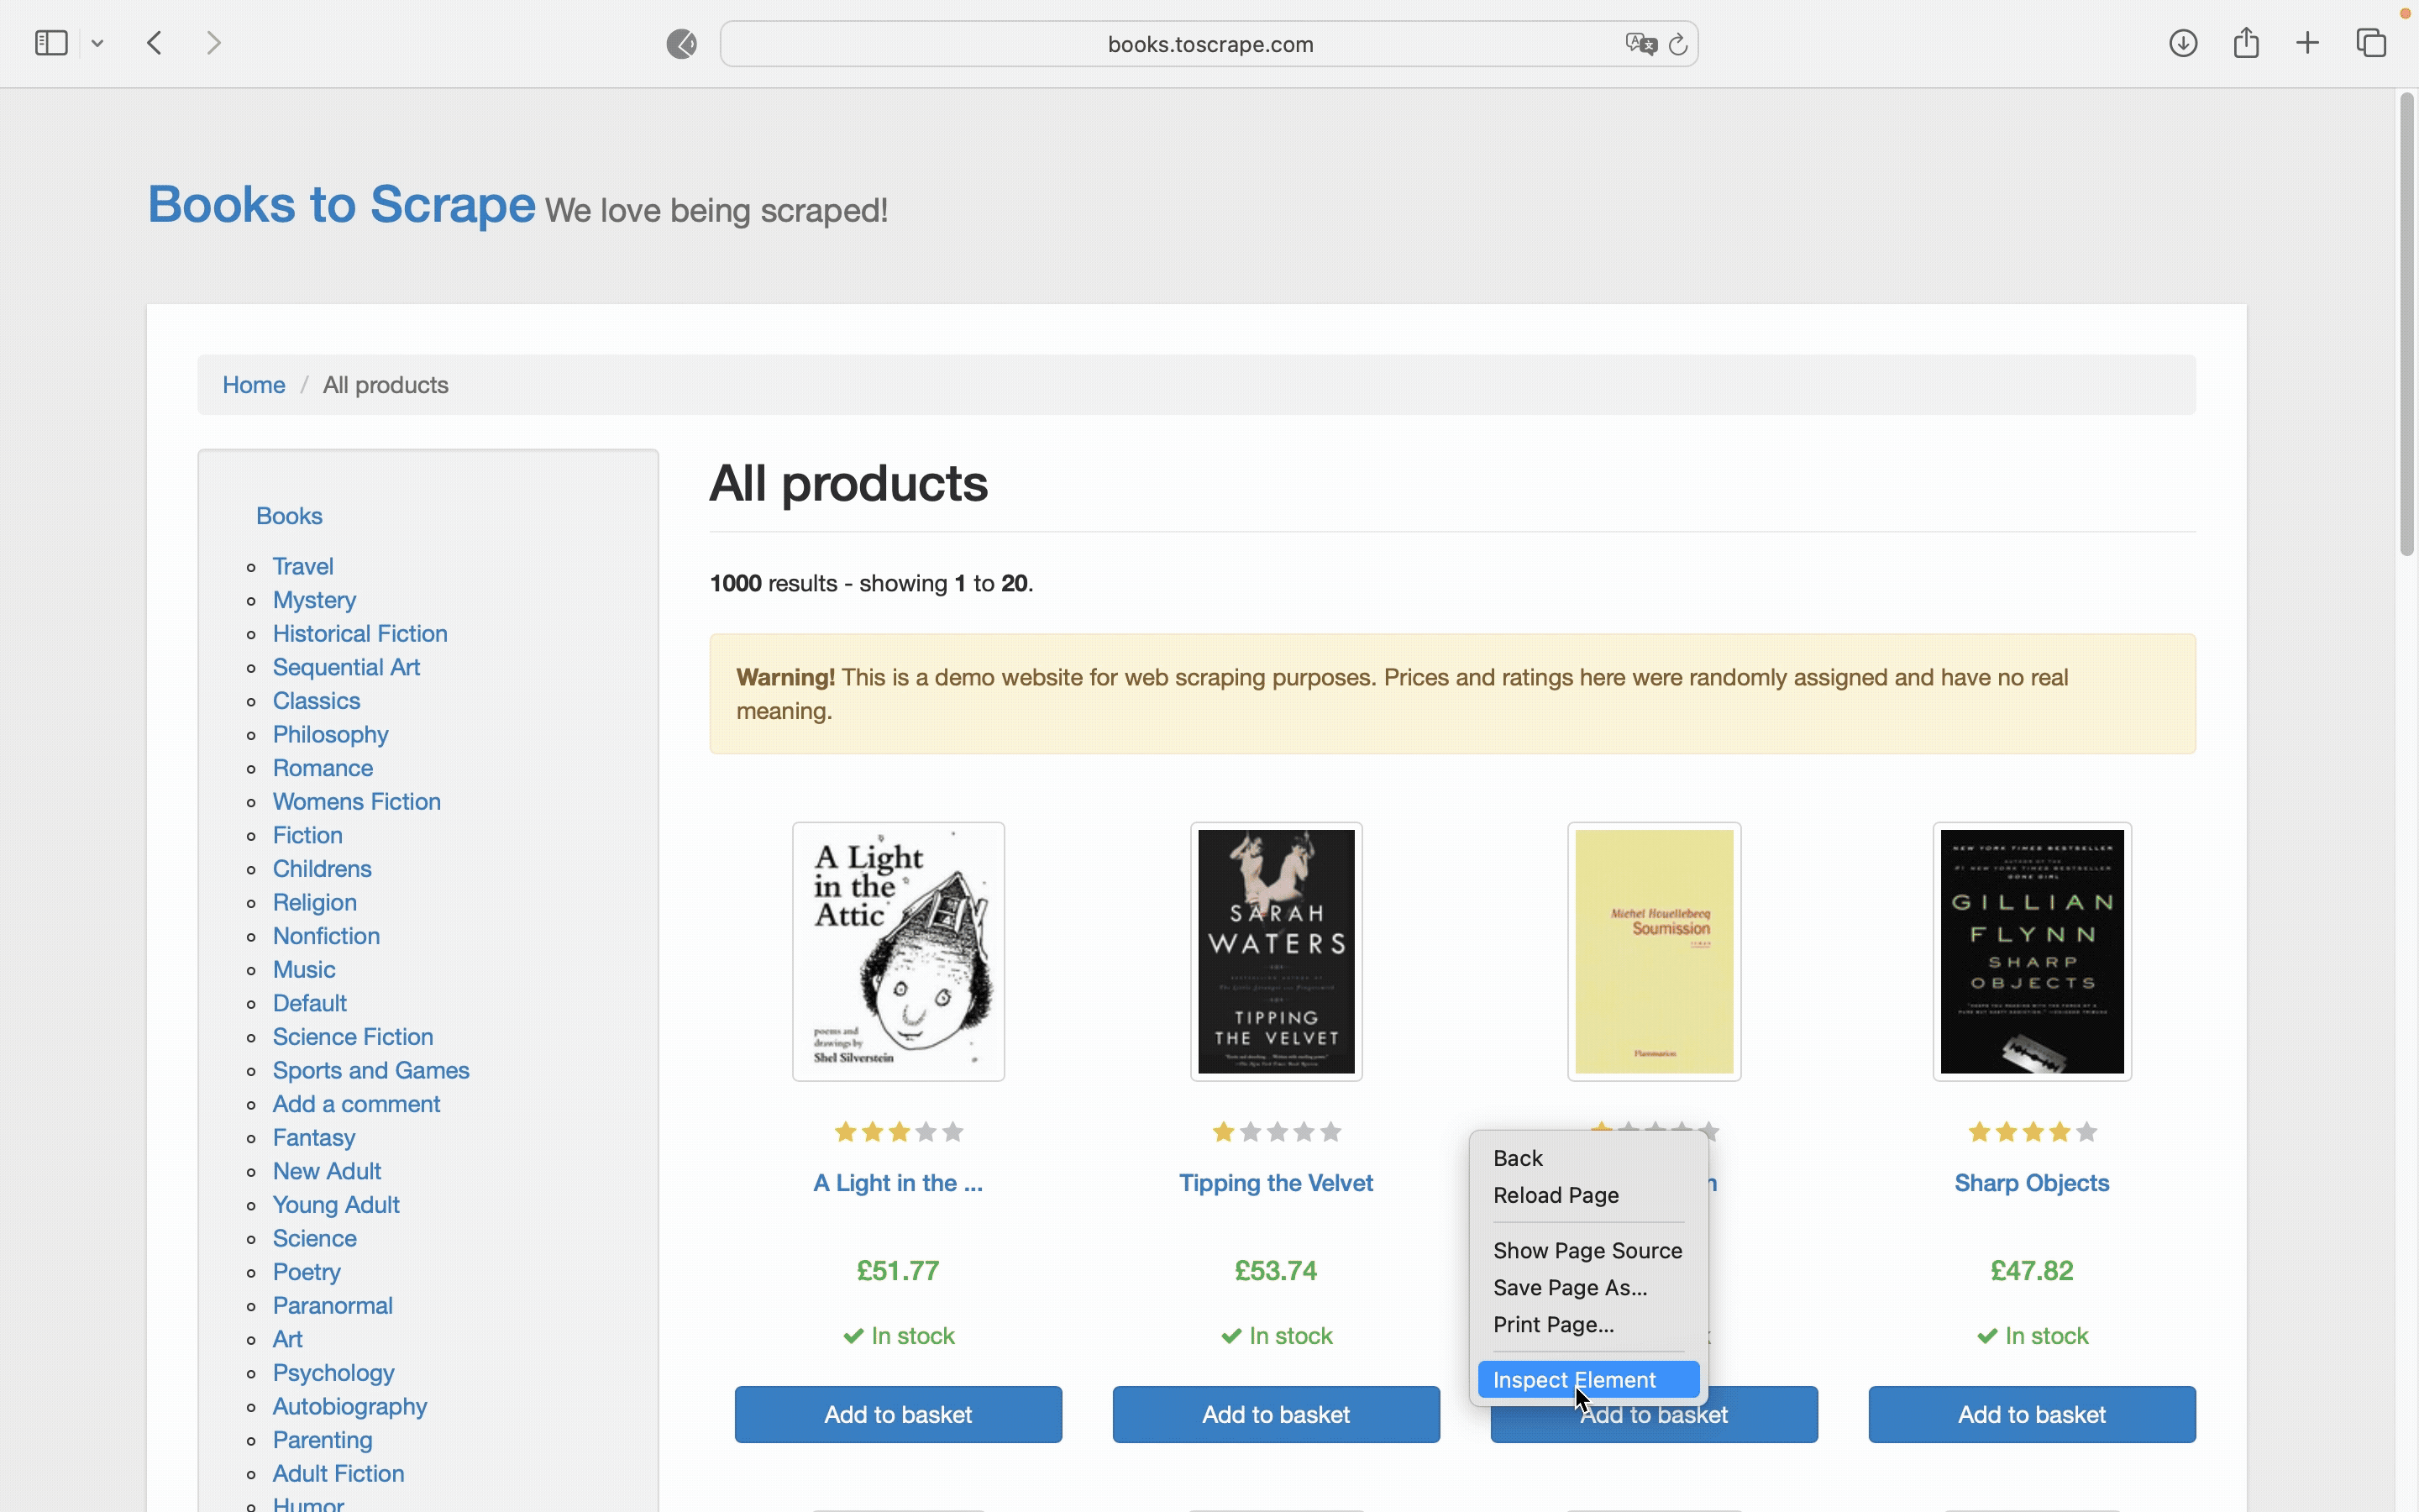Viewport: 2419px width, 1512px height.
Task: Open the downloads icon in toolbar
Action: (x=2183, y=43)
